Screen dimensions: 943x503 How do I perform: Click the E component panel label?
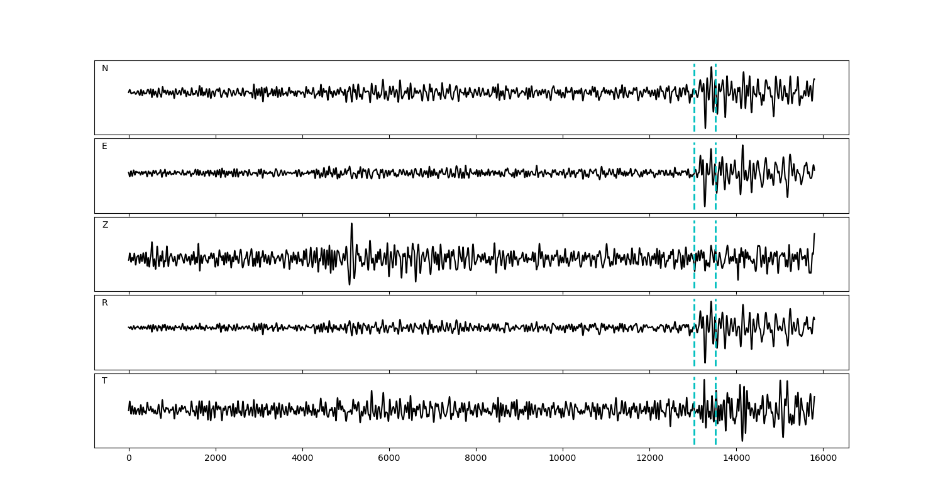(x=104, y=146)
